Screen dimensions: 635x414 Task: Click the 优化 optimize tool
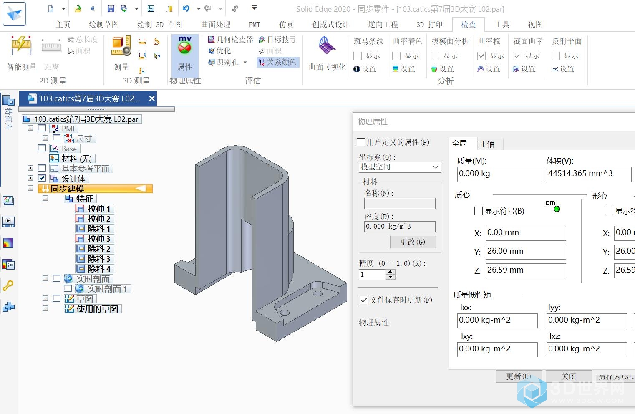point(220,51)
